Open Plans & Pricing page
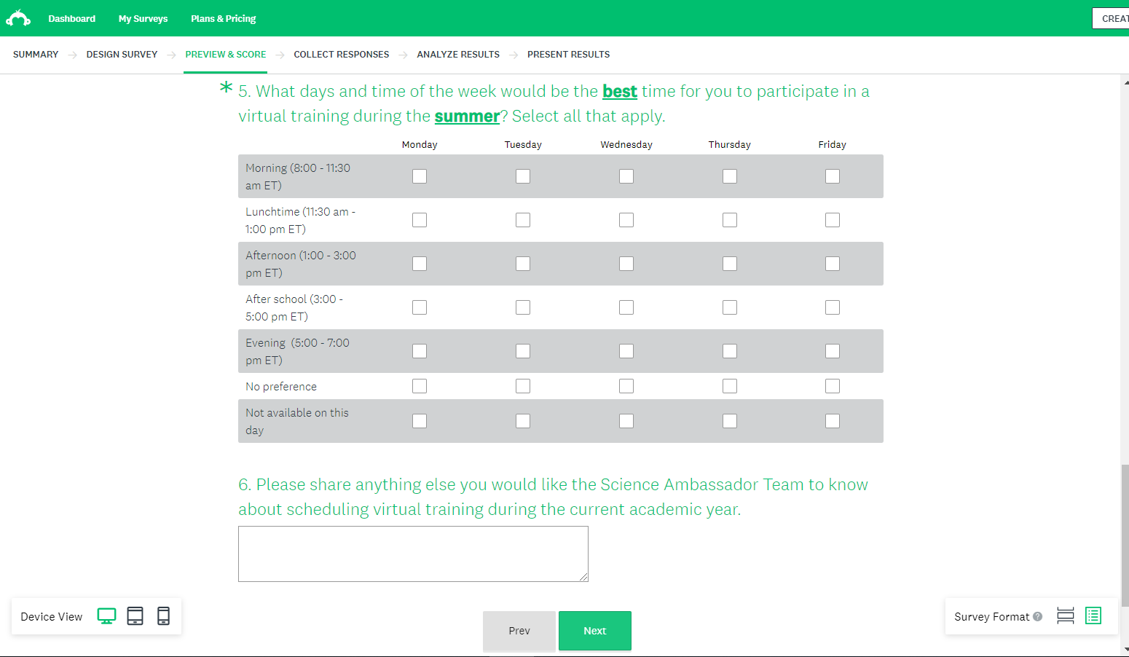 [x=223, y=19]
